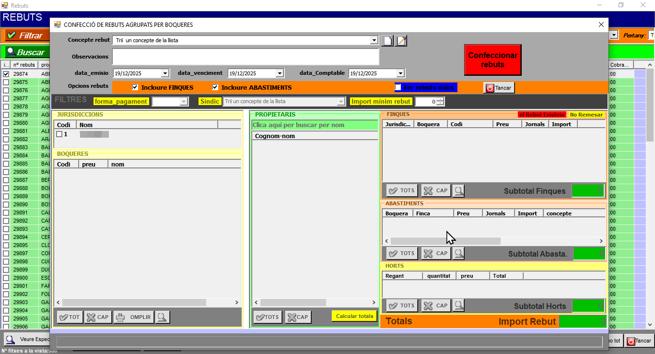This screenshot has height=354, width=655.
Task: Click the magnifier icon in Horts panel
Action: pos(459,306)
